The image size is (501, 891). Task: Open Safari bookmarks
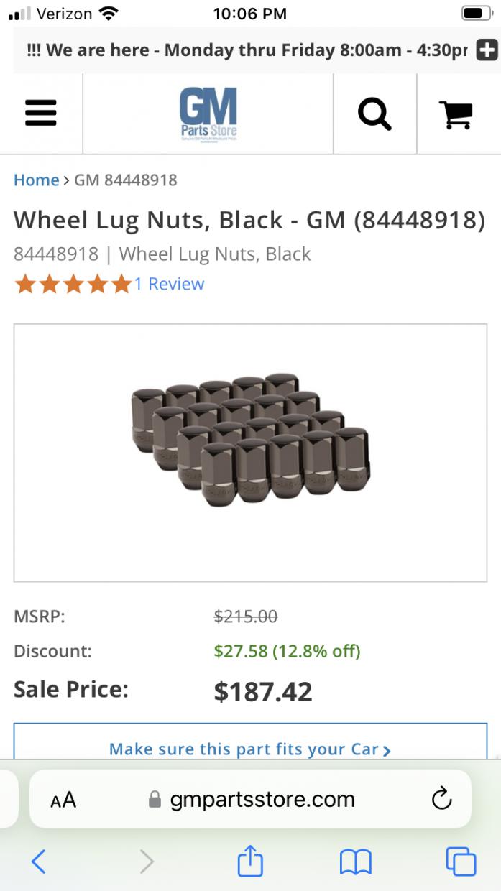tap(355, 861)
